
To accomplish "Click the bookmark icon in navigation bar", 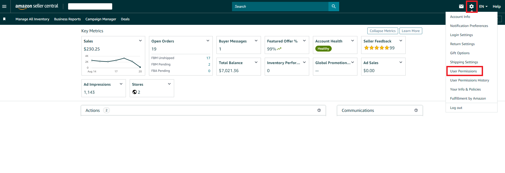I will point(4,19).
